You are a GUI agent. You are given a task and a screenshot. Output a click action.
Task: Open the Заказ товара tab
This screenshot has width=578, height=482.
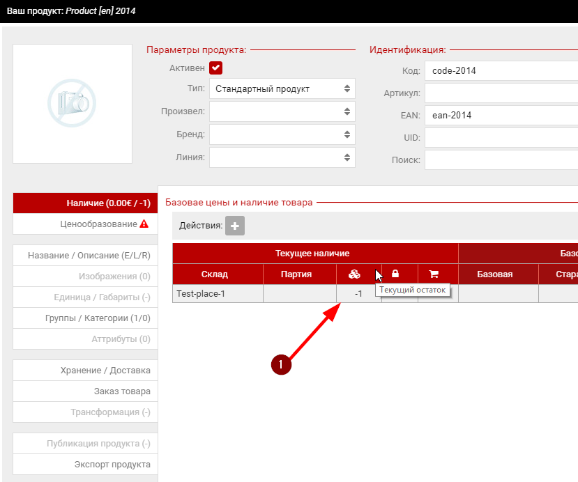point(122,391)
